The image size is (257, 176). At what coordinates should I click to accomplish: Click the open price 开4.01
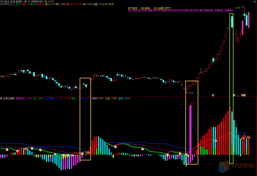point(19,4)
